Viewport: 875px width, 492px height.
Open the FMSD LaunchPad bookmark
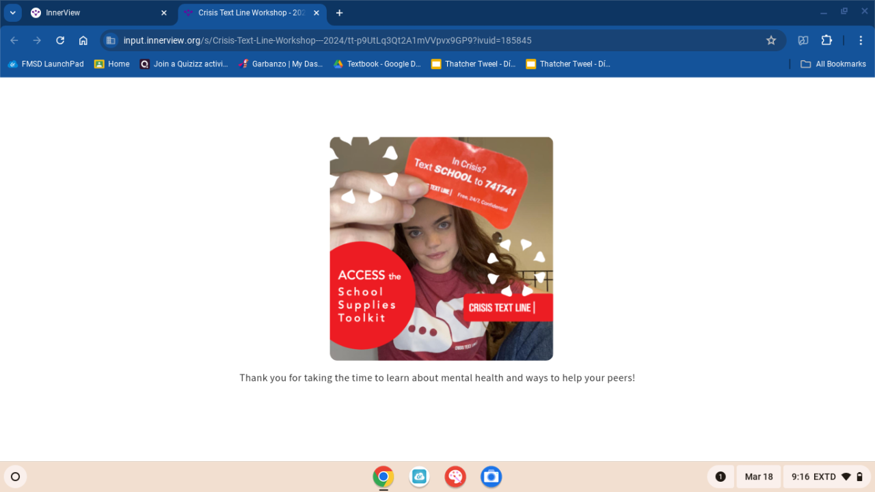(46, 64)
